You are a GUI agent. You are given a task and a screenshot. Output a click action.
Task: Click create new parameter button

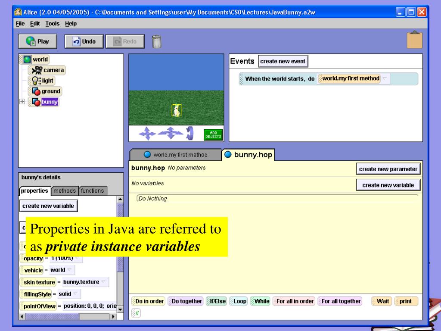388,169
